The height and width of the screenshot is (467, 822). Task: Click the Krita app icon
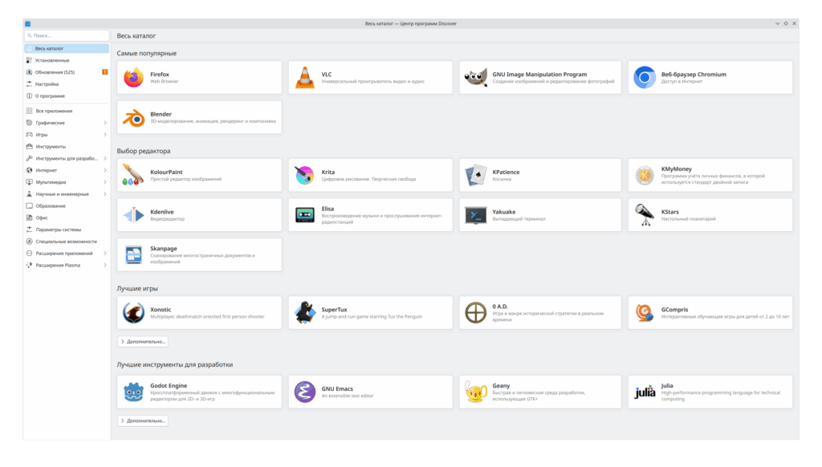pos(304,175)
